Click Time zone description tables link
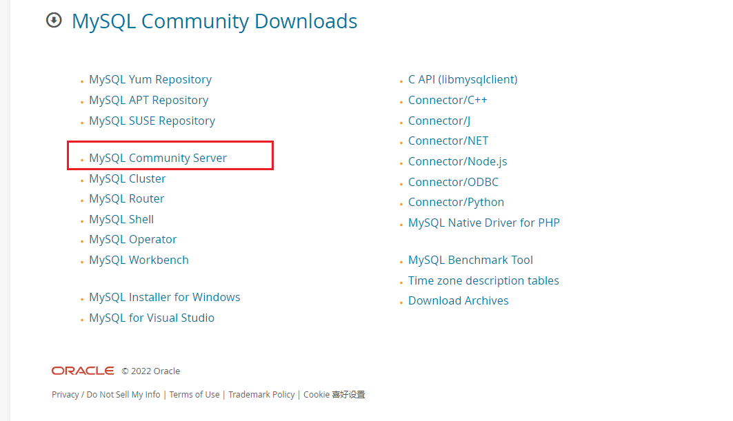 pos(483,280)
